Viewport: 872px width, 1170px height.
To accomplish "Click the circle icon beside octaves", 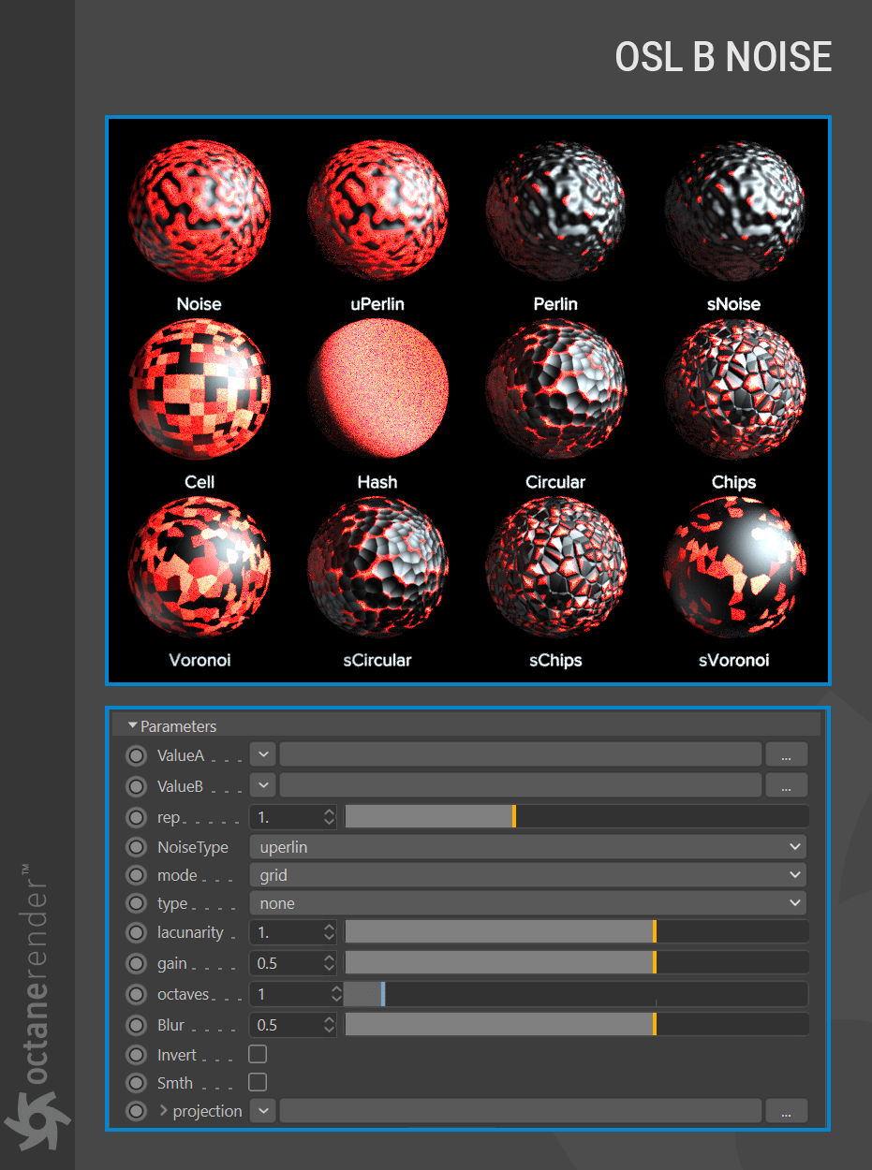I will (x=137, y=994).
